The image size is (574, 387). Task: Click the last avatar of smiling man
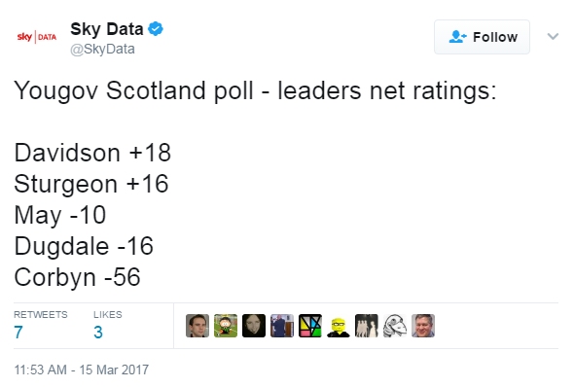click(423, 326)
